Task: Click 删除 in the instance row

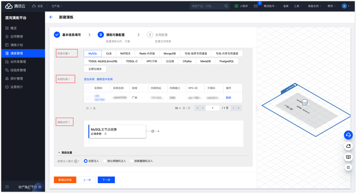Action: [228, 98]
